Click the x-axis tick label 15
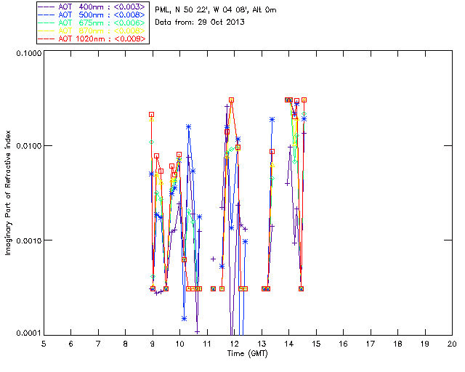 click(316, 344)
